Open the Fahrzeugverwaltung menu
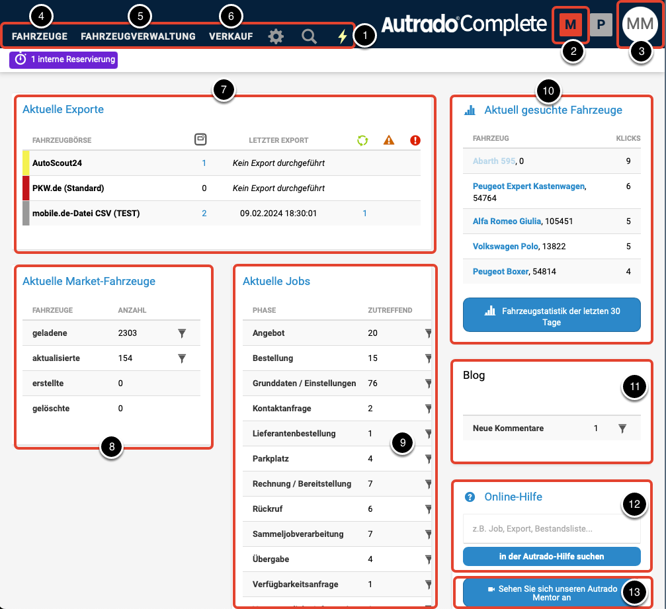Screen dimensions: 666x609 pos(138,36)
